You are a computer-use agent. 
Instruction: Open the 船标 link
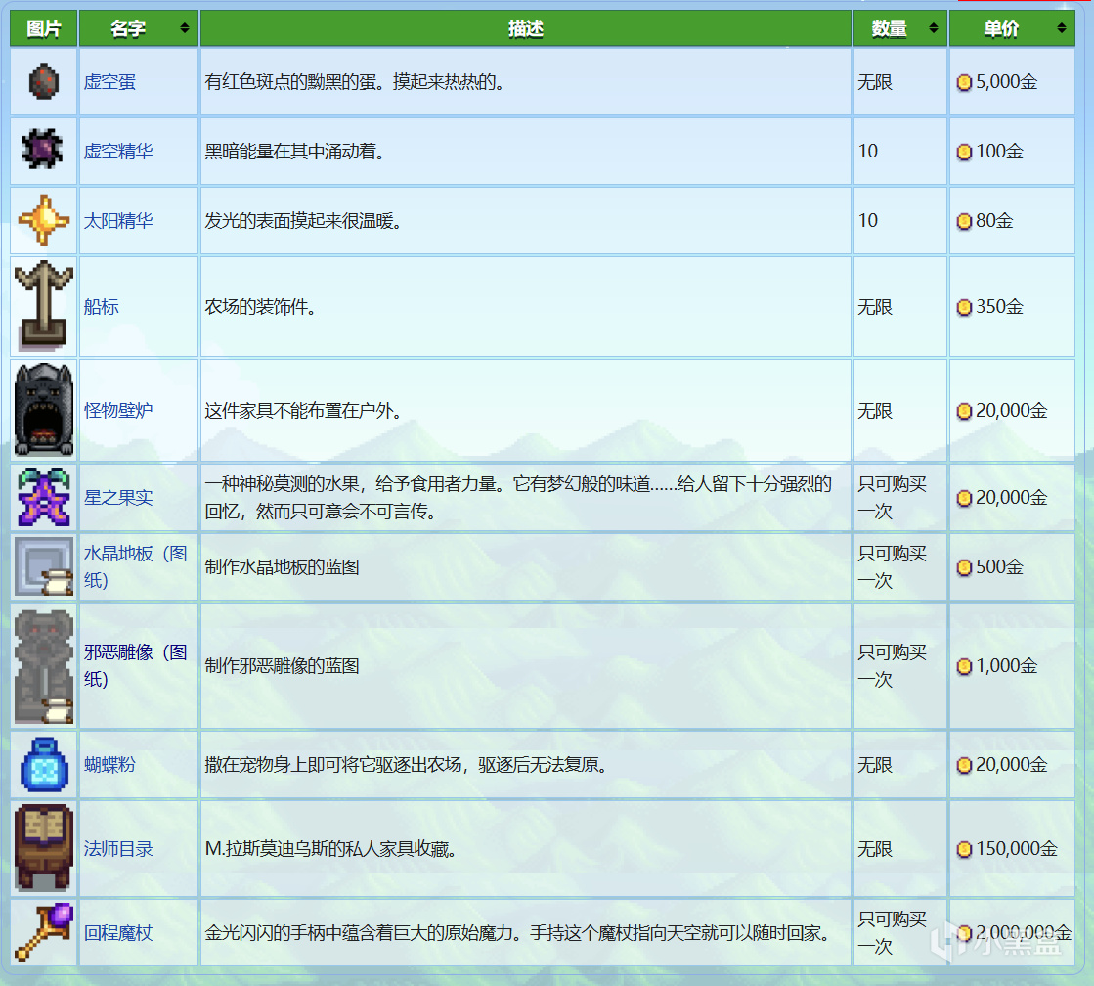[x=101, y=306]
